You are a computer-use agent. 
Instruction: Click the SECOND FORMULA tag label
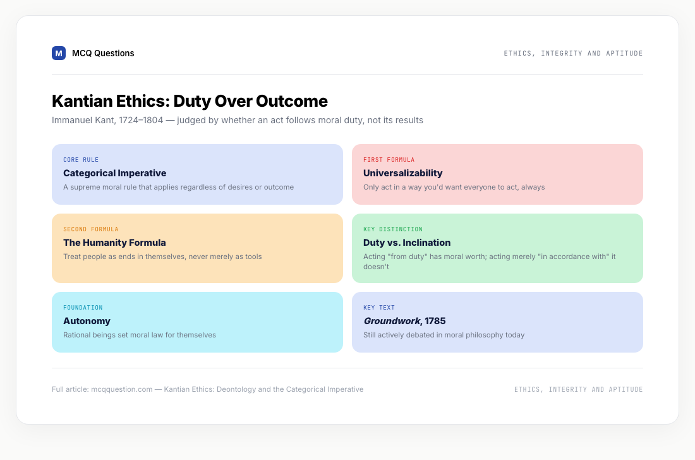pyautogui.click(x=90, y=229)
